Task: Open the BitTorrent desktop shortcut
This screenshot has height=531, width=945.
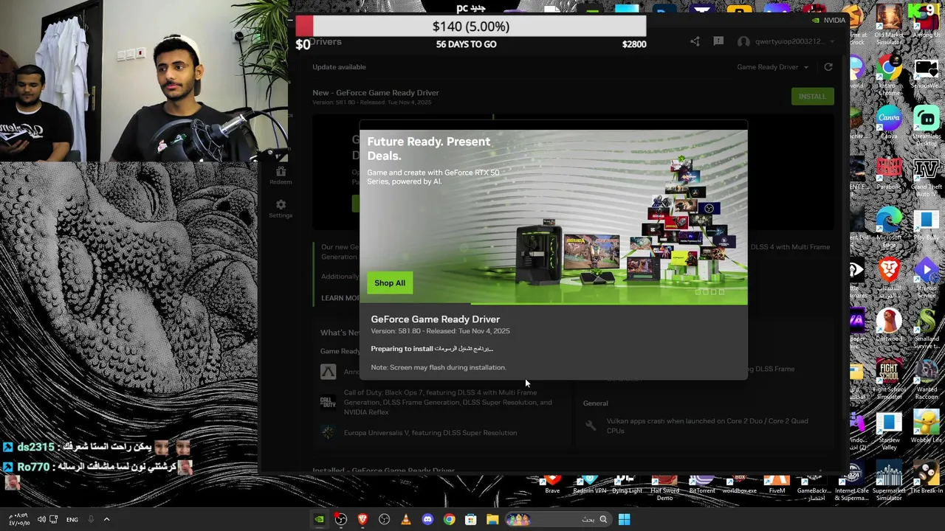Action: (701, 485)
